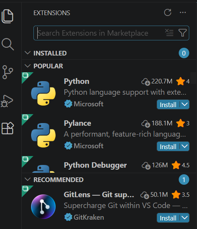
Task: Click the Python Debugger download cloud icon
Action: pyautogui.click(x=146, y=166)
